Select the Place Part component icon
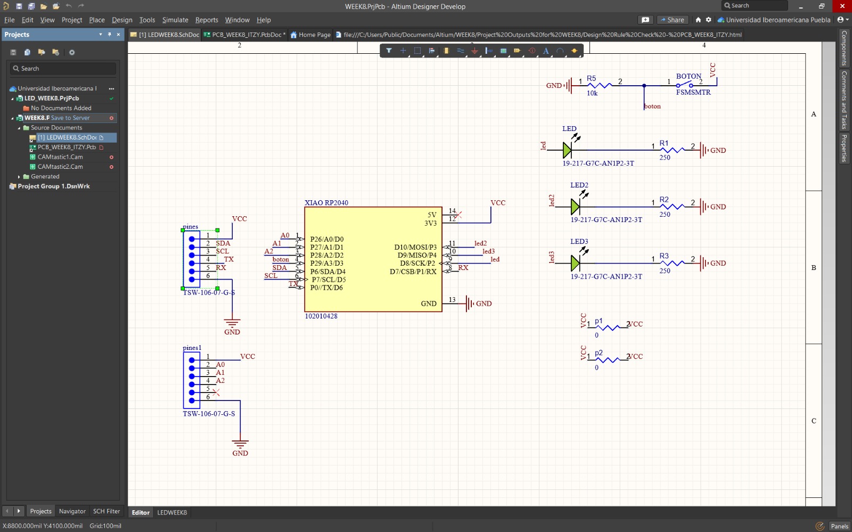Image resolution: width=852 pixels, height=532 pixels. (x=446, y=51)
